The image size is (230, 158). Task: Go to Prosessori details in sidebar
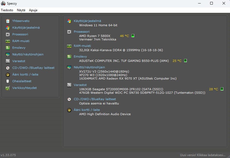tap(20, 34)
